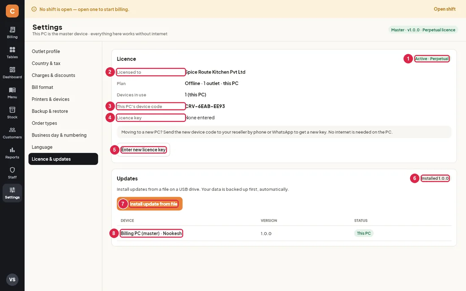Click the Moving to a new PC note

(284, 132)
